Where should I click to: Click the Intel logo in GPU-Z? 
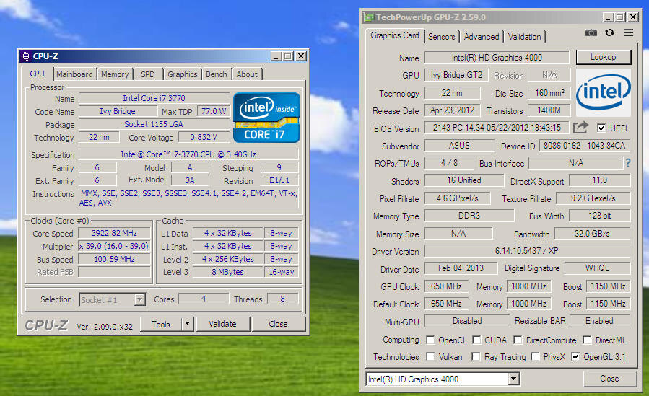[604, 92]
